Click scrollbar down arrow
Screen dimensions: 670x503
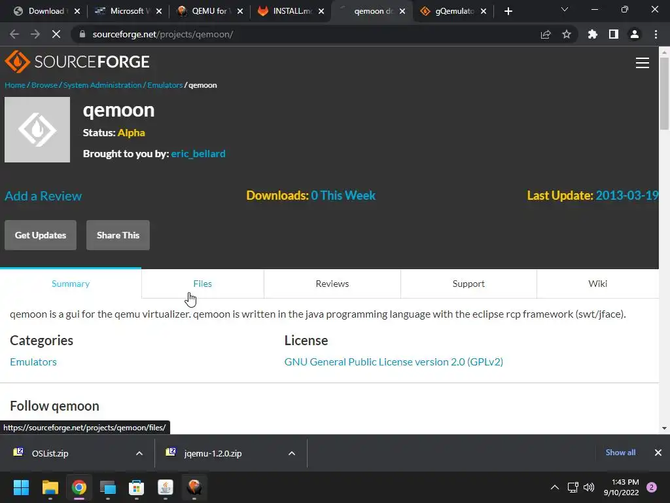pos(664,428)
